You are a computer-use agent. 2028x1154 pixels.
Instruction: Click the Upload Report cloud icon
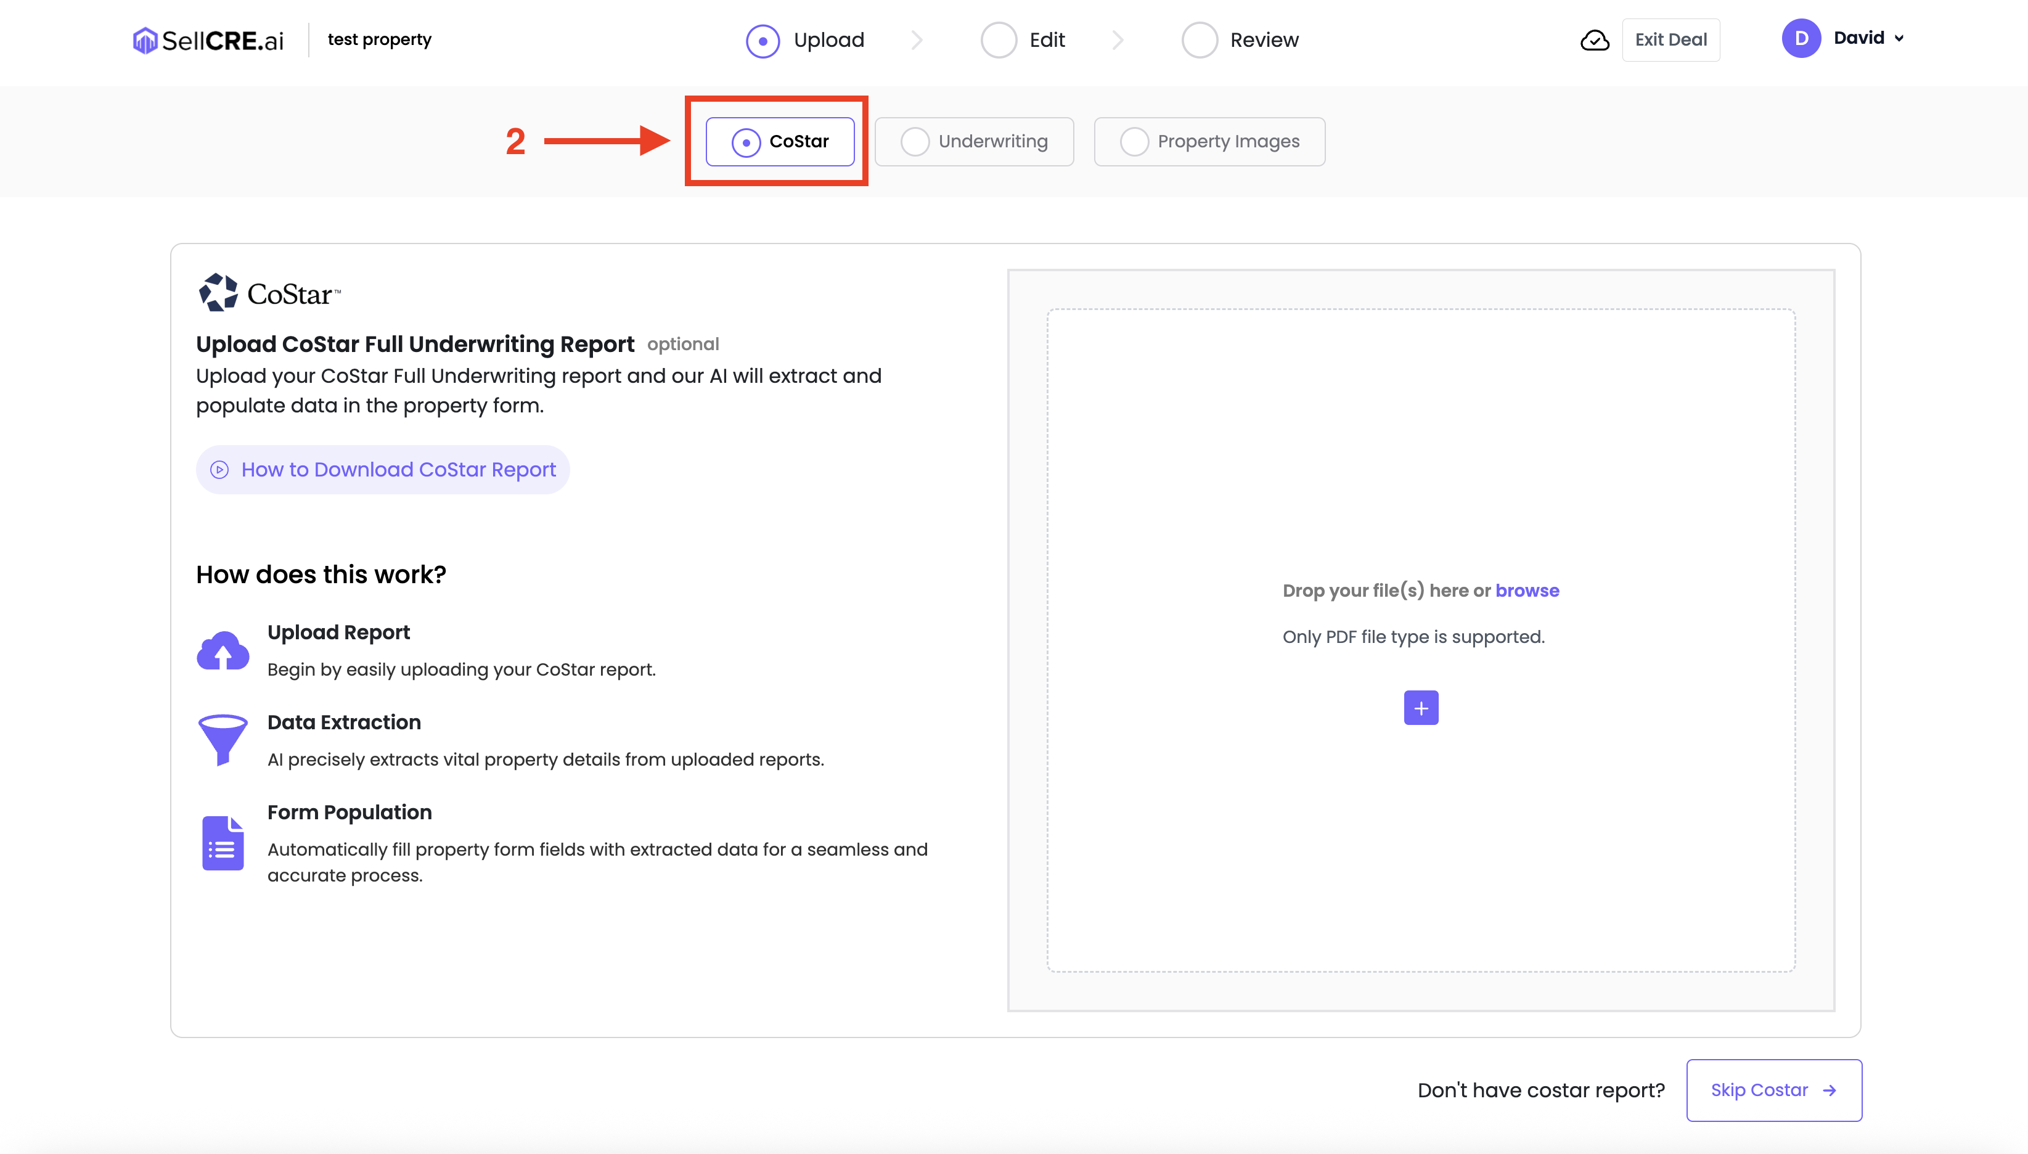(223, 651)
